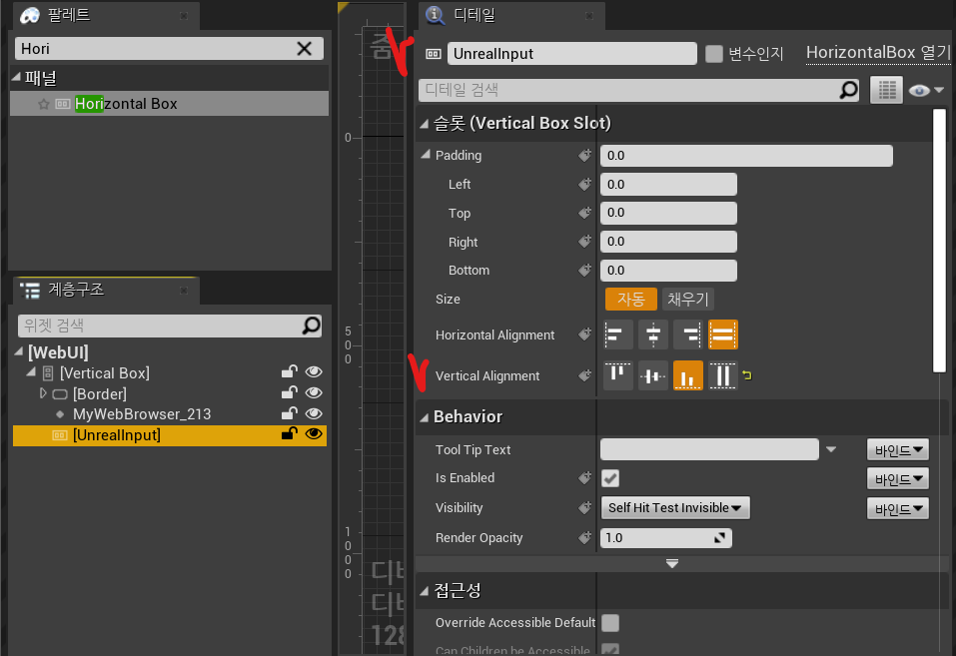Select horizontal align center icon
Image resolution: width=956 pixels, height=656 pixels.
pyautogui.click(x=653, y=334)
